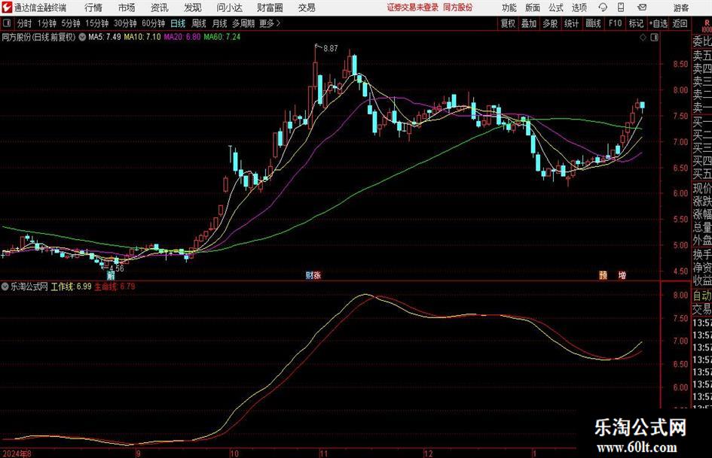Click the 预 marker under the chart
This screenshot has width=712, height=458.
click(603, 275)
